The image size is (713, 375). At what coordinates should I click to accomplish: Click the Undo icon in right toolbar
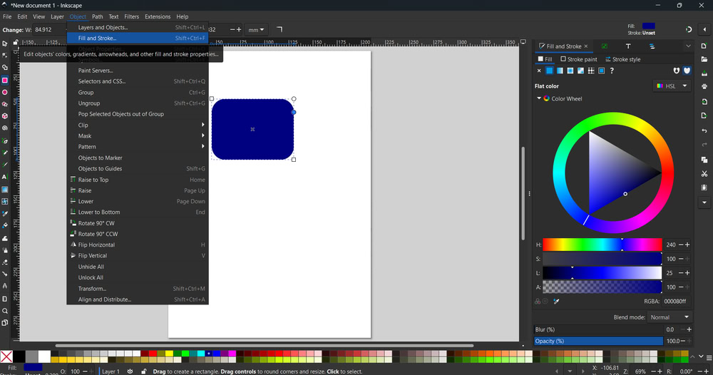704,131
